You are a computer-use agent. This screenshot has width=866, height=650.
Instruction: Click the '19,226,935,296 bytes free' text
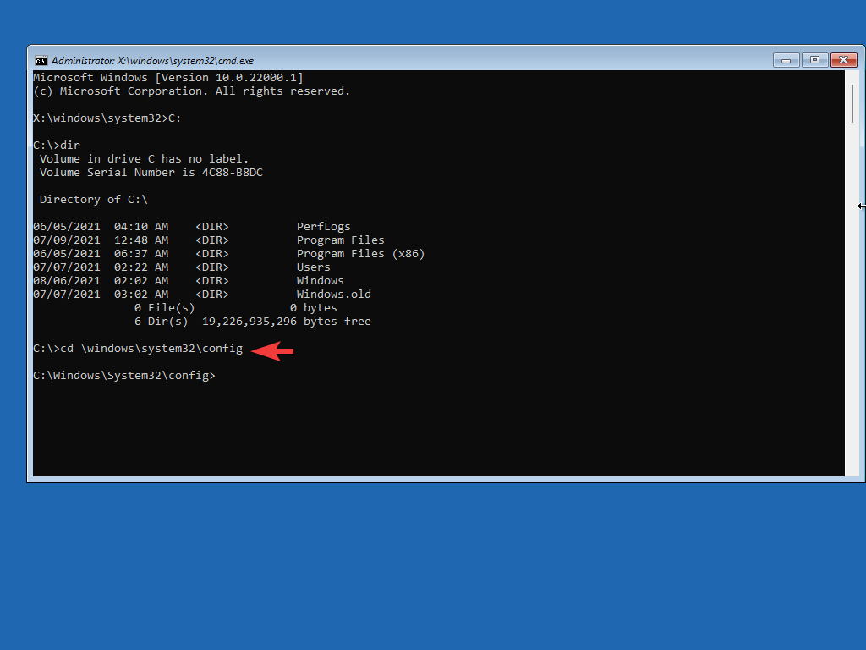[287, 321]
